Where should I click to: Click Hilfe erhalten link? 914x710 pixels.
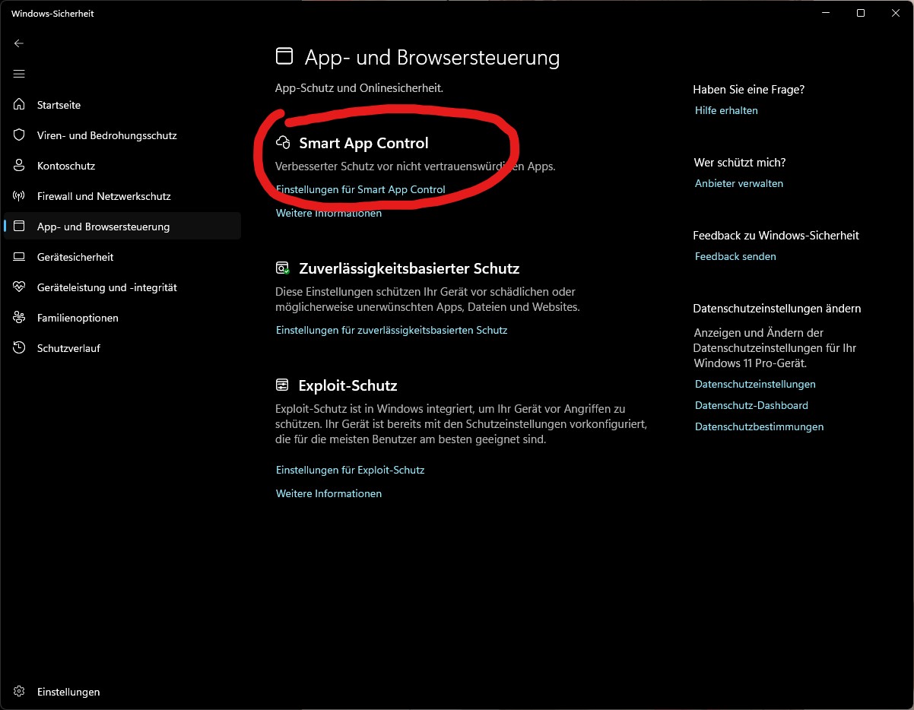pyautogui.click(x=726, y=110)
